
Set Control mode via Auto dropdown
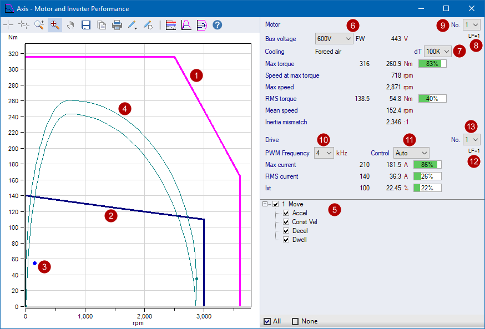411,153
